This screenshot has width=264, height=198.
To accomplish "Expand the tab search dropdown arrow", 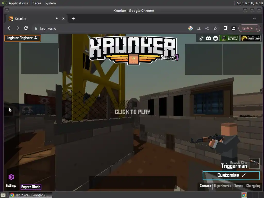I will (x=254, y=19).
